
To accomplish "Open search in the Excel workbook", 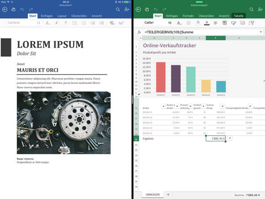I will pos(251,9).
